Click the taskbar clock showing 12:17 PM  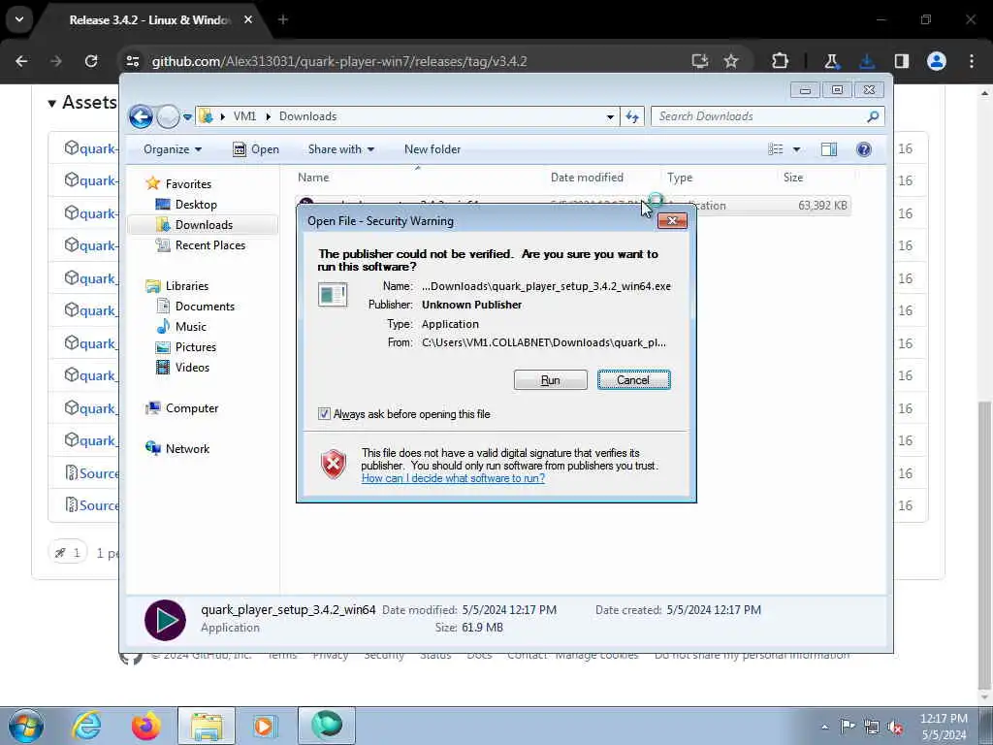pyautogui.click(x=944, y=727)
